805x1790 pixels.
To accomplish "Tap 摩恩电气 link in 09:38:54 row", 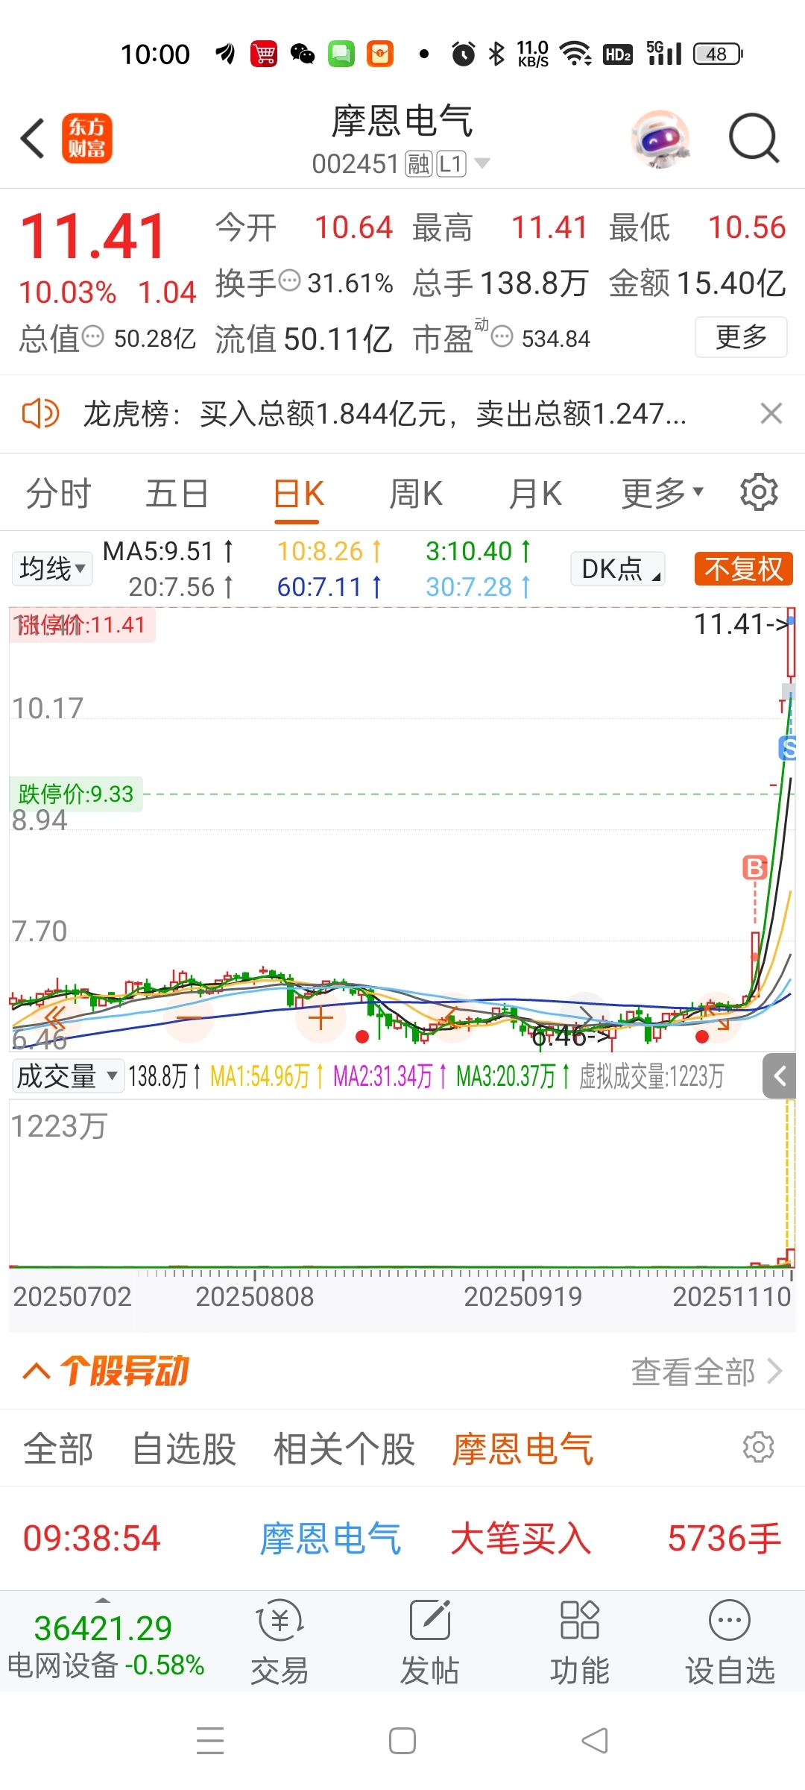I will (x=331, y=1538).
